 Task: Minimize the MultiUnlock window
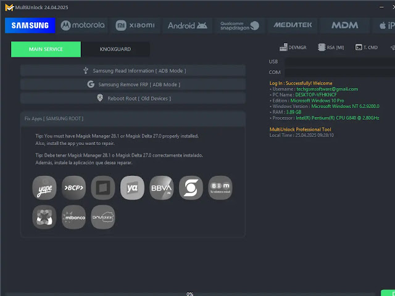381,7
